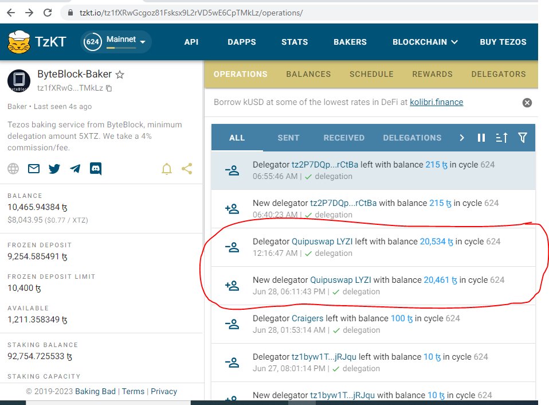The height and width of the screenshot is (405, 549).
Task: Open delegator tz2P7DQp...rCtBa in left row
Action: (x=324, y=165)
